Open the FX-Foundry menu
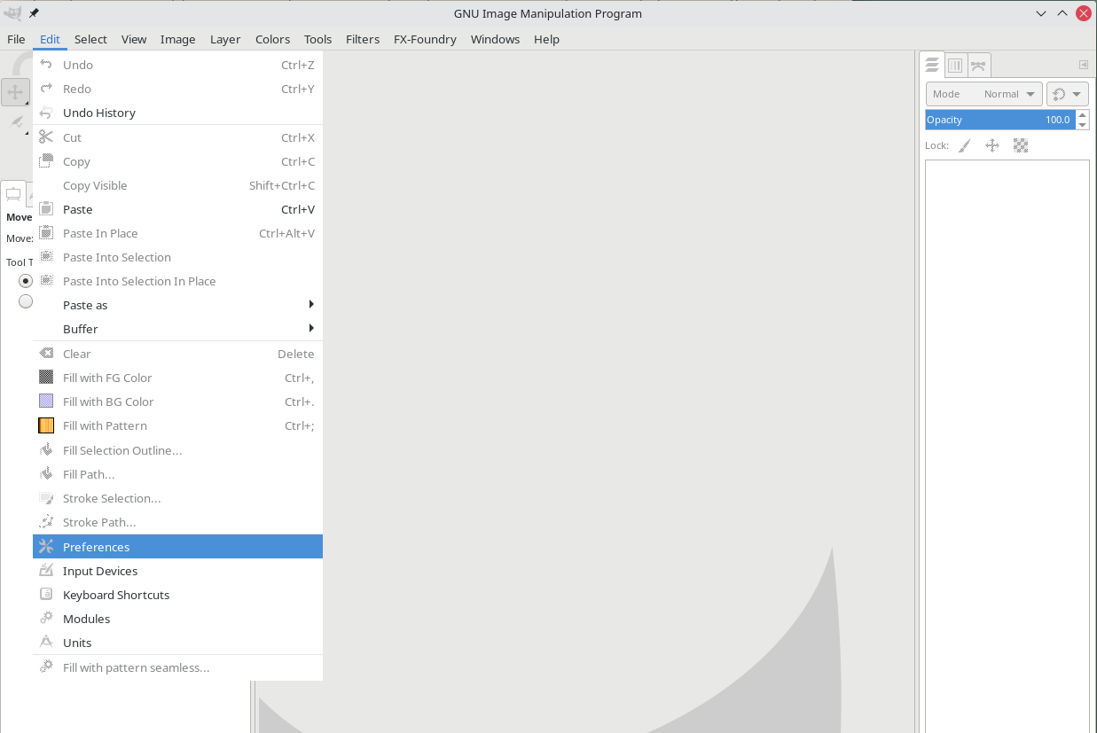 click(425, 39)
